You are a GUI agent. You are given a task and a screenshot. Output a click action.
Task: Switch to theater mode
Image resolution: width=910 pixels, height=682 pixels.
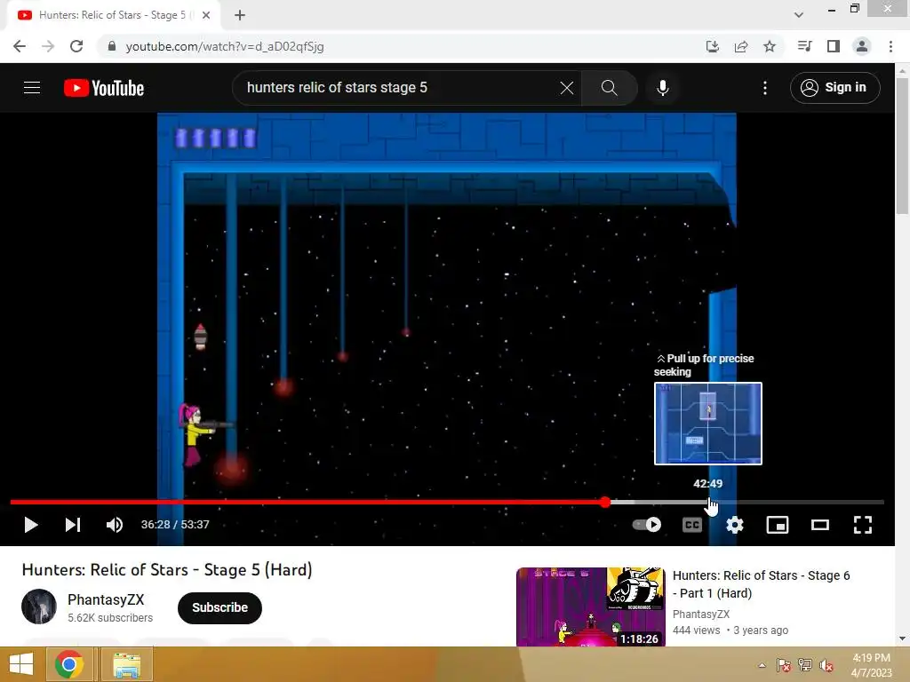[x=820, y=525]
